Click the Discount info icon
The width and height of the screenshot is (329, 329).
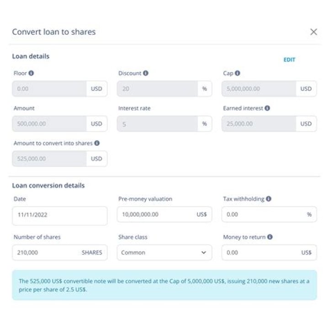(145, 73)
